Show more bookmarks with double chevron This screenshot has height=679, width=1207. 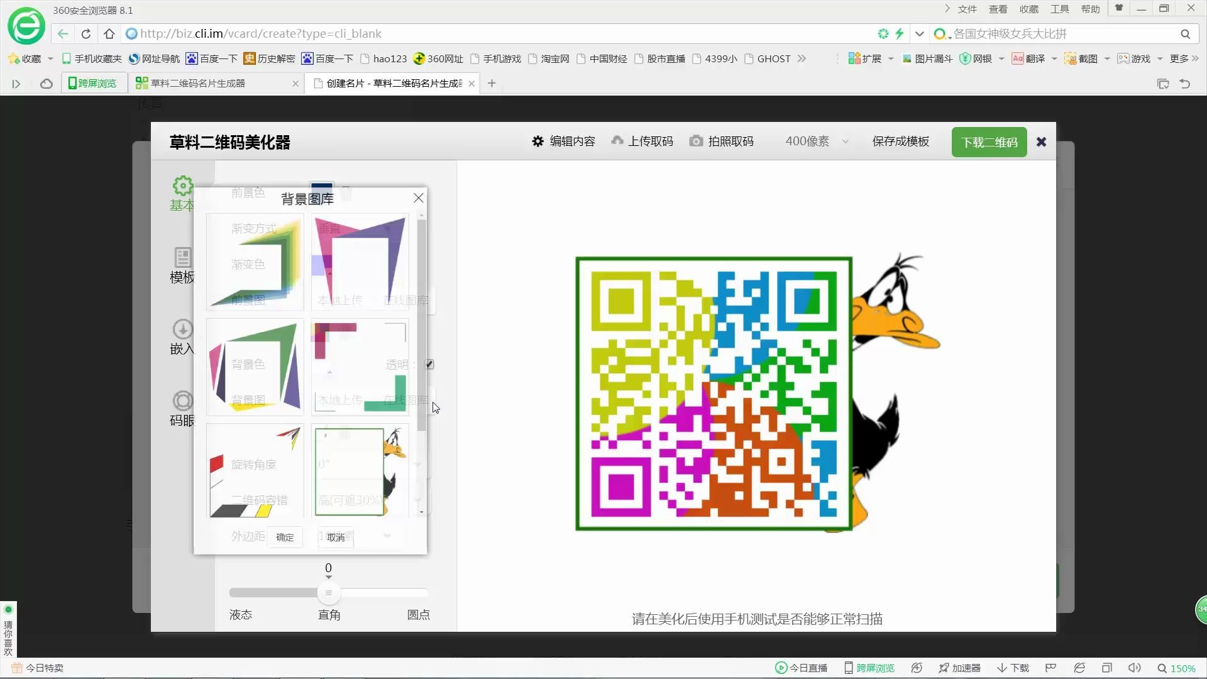[802, 58]
